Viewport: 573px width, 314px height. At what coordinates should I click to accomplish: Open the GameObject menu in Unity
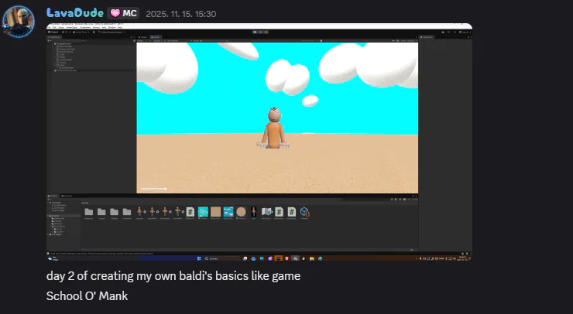tap(71, 27)
